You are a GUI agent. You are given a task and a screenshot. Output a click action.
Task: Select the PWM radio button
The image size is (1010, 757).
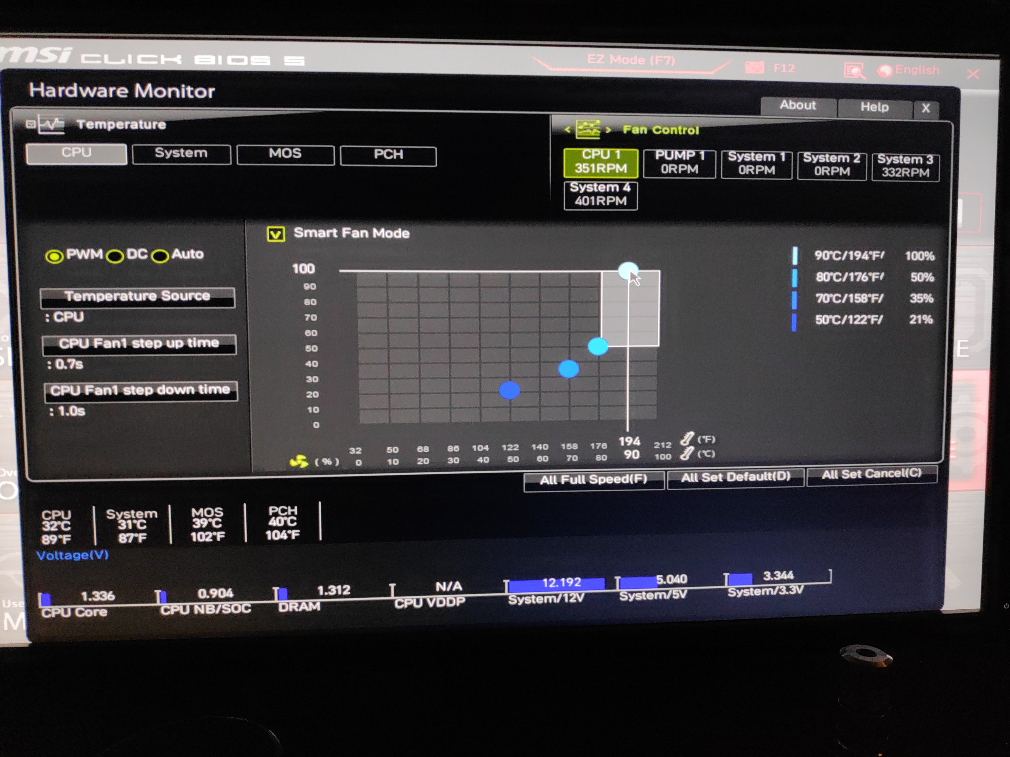pyautogui.click(x=54, y=257)
